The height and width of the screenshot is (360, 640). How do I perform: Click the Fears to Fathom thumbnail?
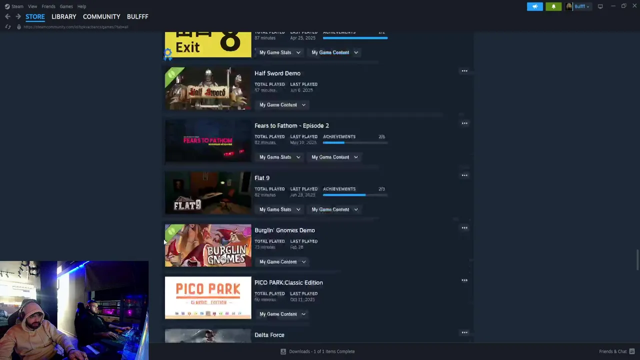click(x=208, y=141)
